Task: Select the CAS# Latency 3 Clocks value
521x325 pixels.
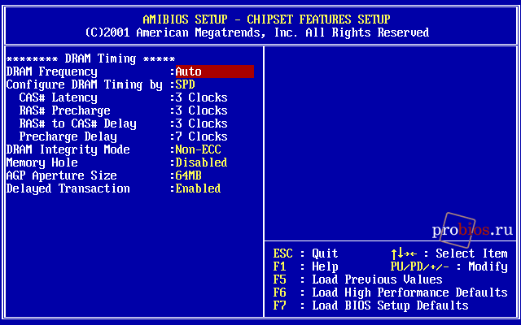Action: click(x=201, y=97)
